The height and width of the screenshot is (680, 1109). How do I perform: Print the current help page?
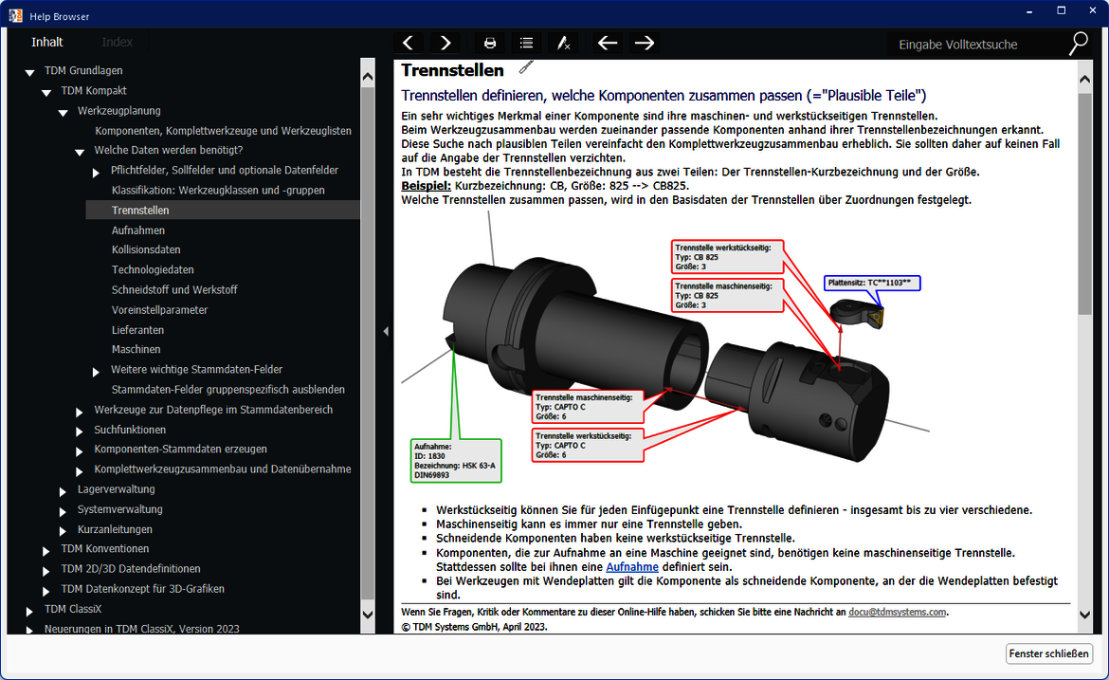[x=490, y=43]
